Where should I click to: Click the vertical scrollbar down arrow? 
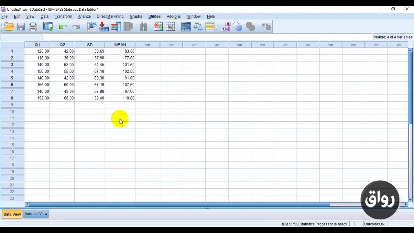pyautogui.click(x=410, y=200)
